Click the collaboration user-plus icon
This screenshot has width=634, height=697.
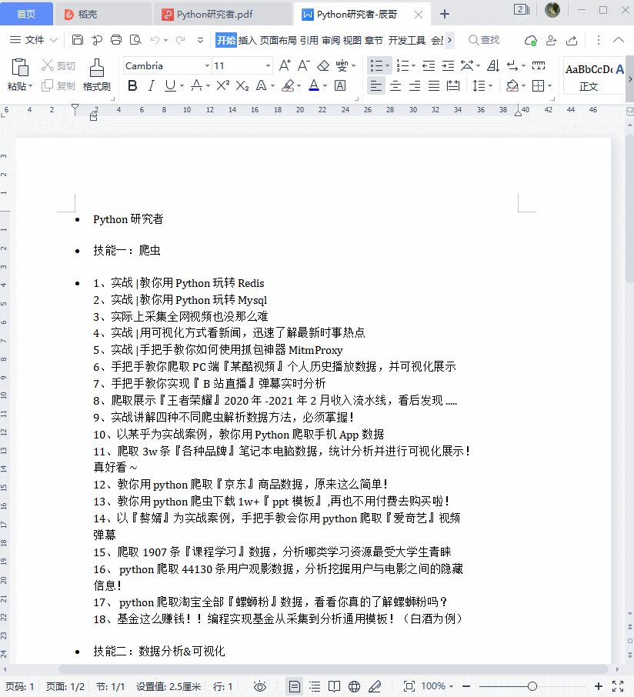(x=552, y=41)
